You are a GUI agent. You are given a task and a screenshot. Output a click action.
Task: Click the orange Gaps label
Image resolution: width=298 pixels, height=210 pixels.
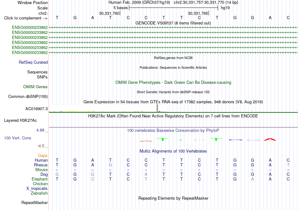pos(43,155)
